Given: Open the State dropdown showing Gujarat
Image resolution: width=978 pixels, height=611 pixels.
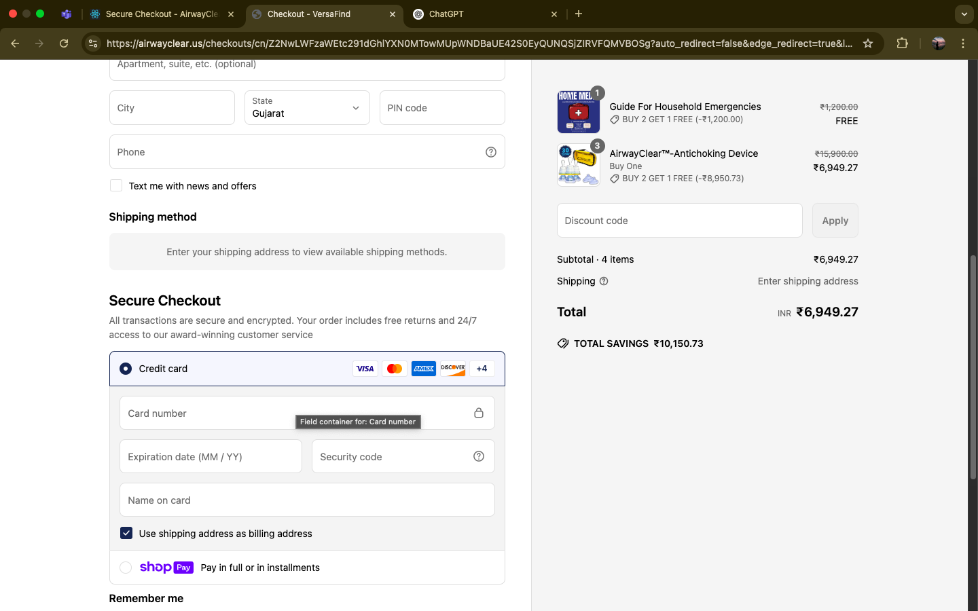Looking at the screenshot, I should [307, 108].
